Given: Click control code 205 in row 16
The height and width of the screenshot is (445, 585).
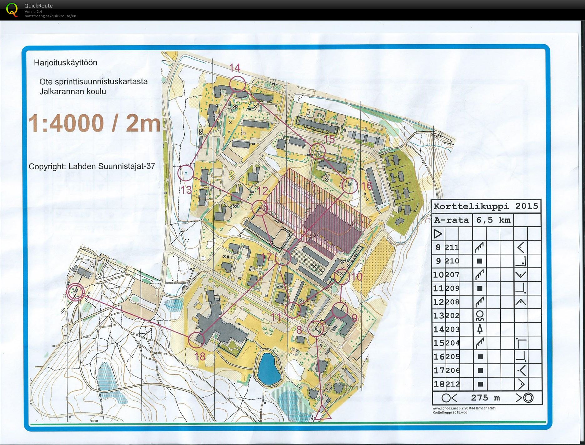Looking at the screenshot, I should pyautogui.click(x=452, y=356).
